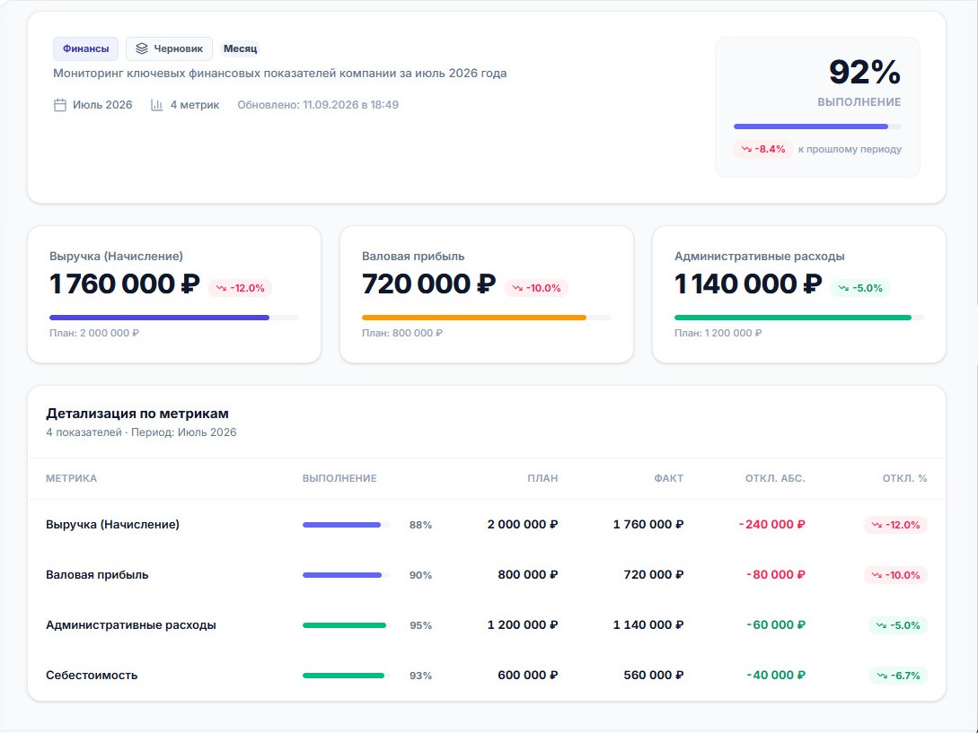This screenshot has width=978, height=733.
Task: Click the 95% completion value
Action: click(420, 625)
